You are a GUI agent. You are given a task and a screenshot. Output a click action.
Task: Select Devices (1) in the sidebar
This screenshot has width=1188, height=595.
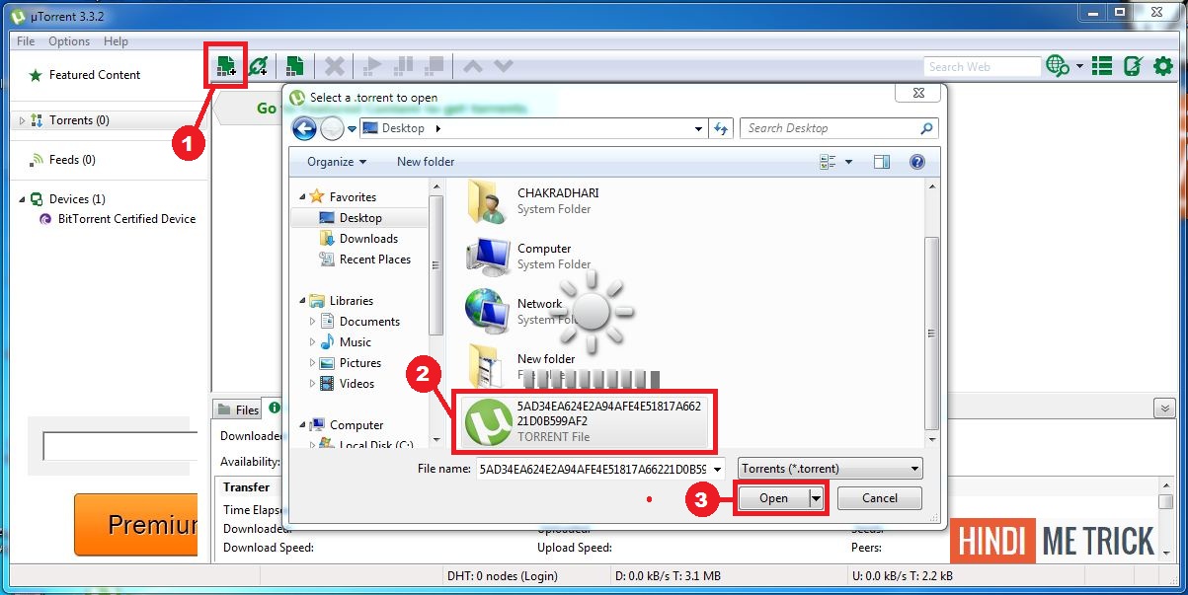(x=77, y=199)
